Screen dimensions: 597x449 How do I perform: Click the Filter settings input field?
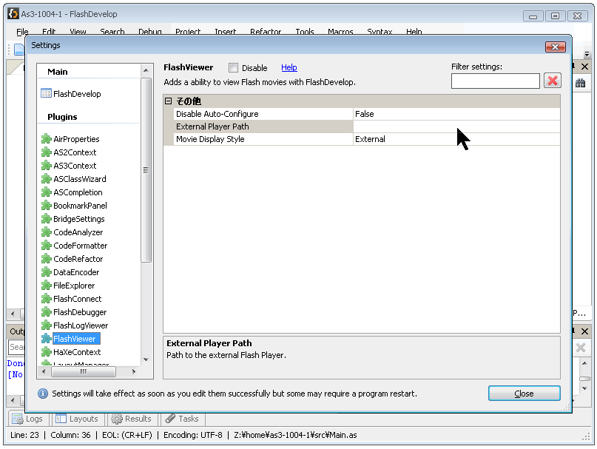coord(496,81)
